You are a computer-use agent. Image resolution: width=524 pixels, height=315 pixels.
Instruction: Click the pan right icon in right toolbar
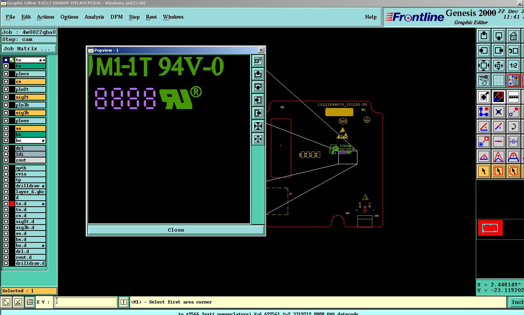coord(499,51)
